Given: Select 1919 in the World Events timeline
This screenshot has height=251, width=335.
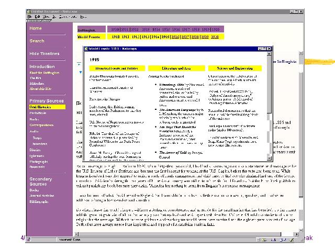Looking at the screenshot, I should pyautogui.click(x=205, y=37).
